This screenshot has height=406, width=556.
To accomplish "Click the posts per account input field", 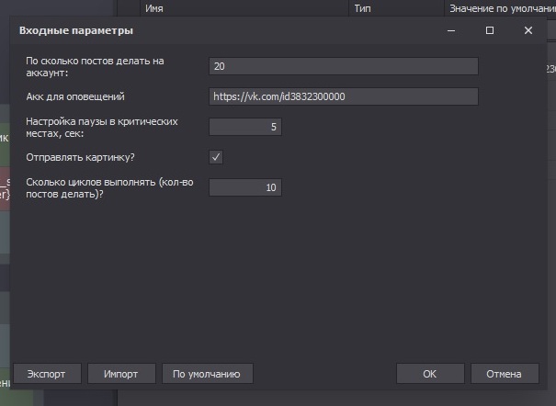I will click(343, 66).
